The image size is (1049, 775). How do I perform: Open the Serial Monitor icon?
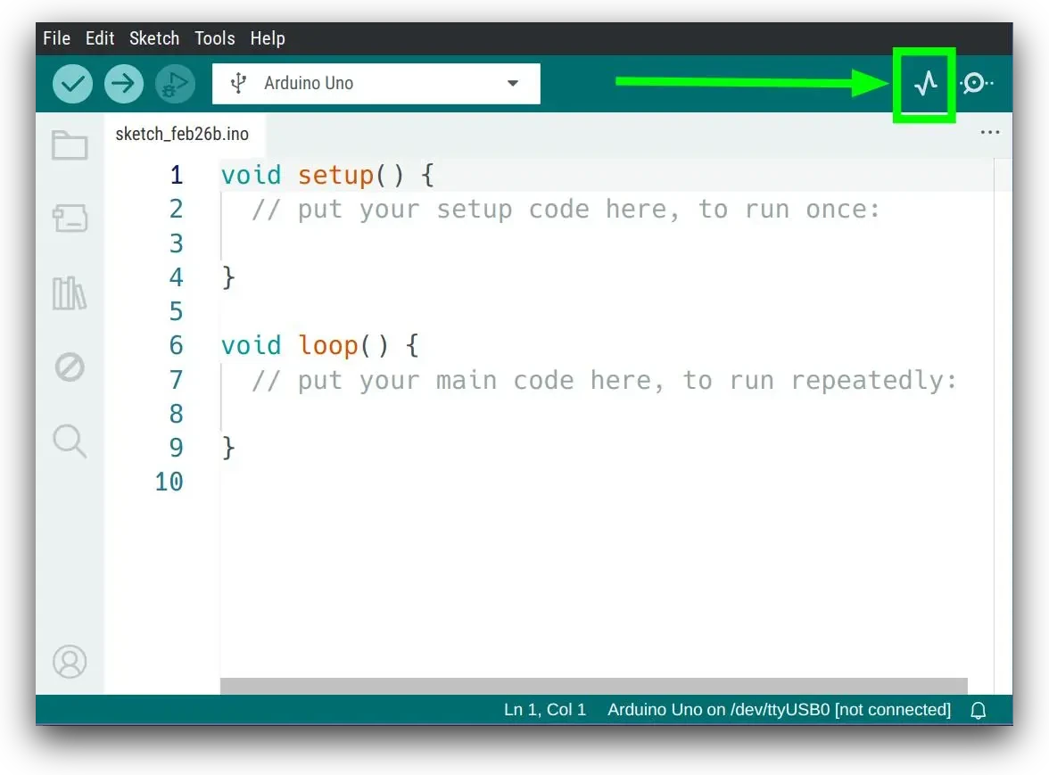pyautogui.click(x=976, y=84)
